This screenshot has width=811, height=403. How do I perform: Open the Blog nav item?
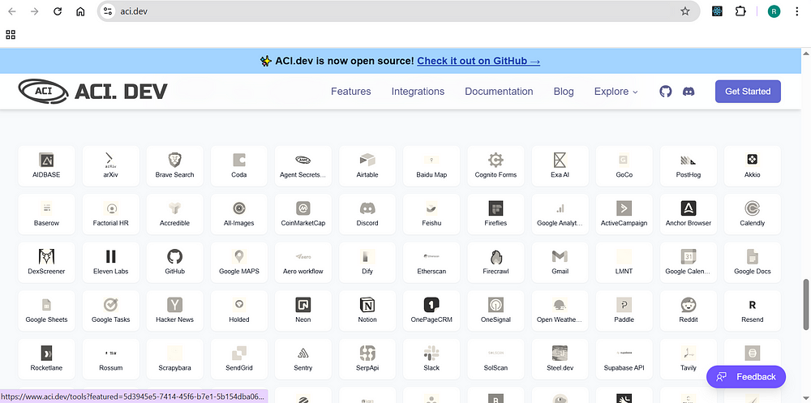pyautogui.click(x=564, y=92)
